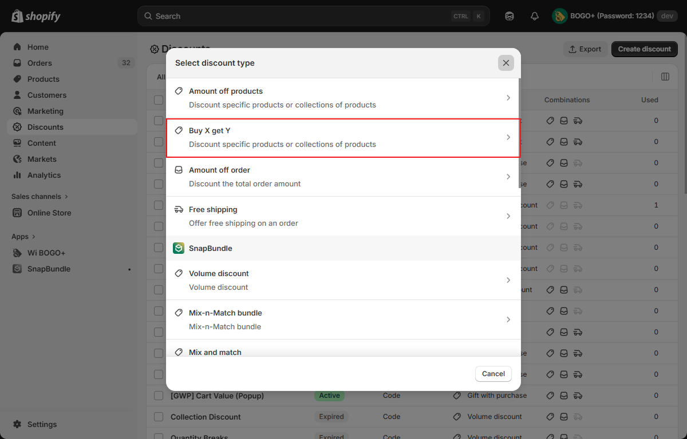Open Markets in sidebar

coord(72,159)
